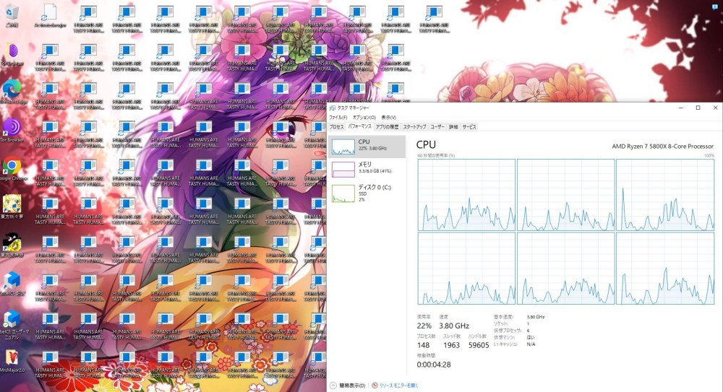Click the 3.80 GHz speed value
723x392 pixels.
[454, 326]
